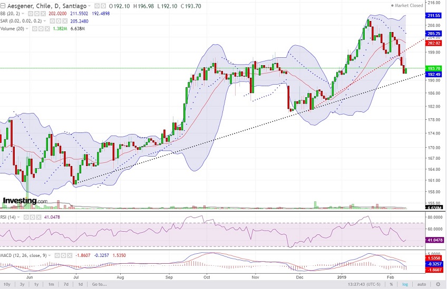Click the Feb label on time axis
The height and width of the screenshot is (289, 447).
coord(390,277)
